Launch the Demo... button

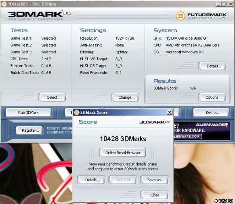coord(211,112)
